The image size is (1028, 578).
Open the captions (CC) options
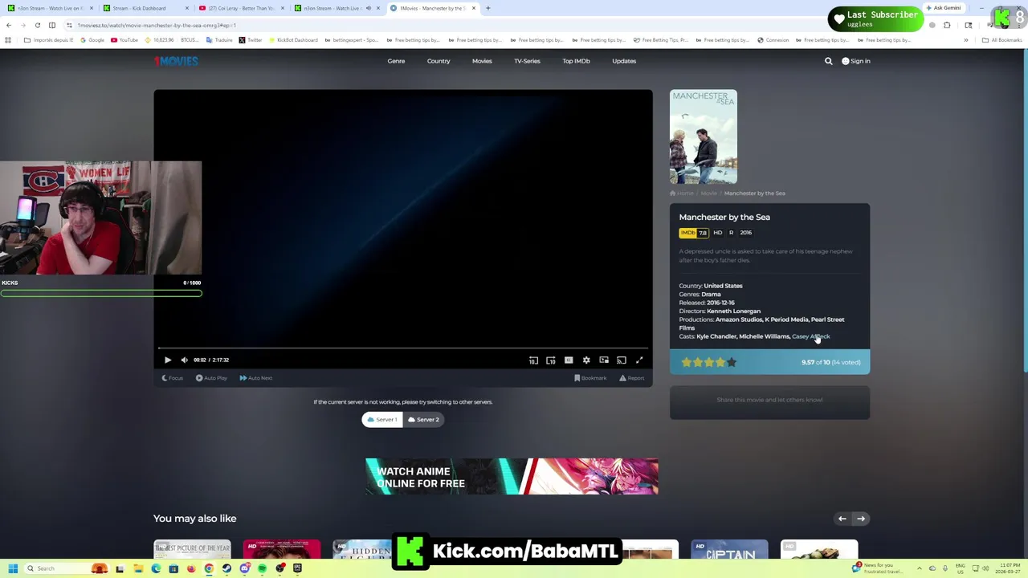569,360
